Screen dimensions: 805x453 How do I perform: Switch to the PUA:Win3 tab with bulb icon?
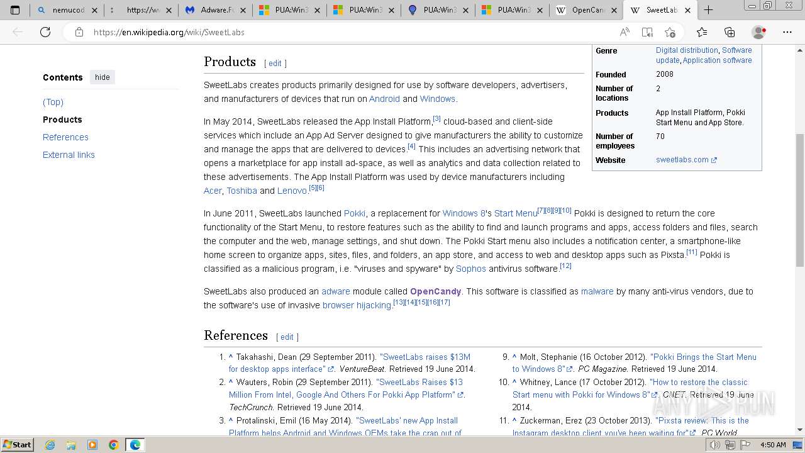[x=439, y=10]
